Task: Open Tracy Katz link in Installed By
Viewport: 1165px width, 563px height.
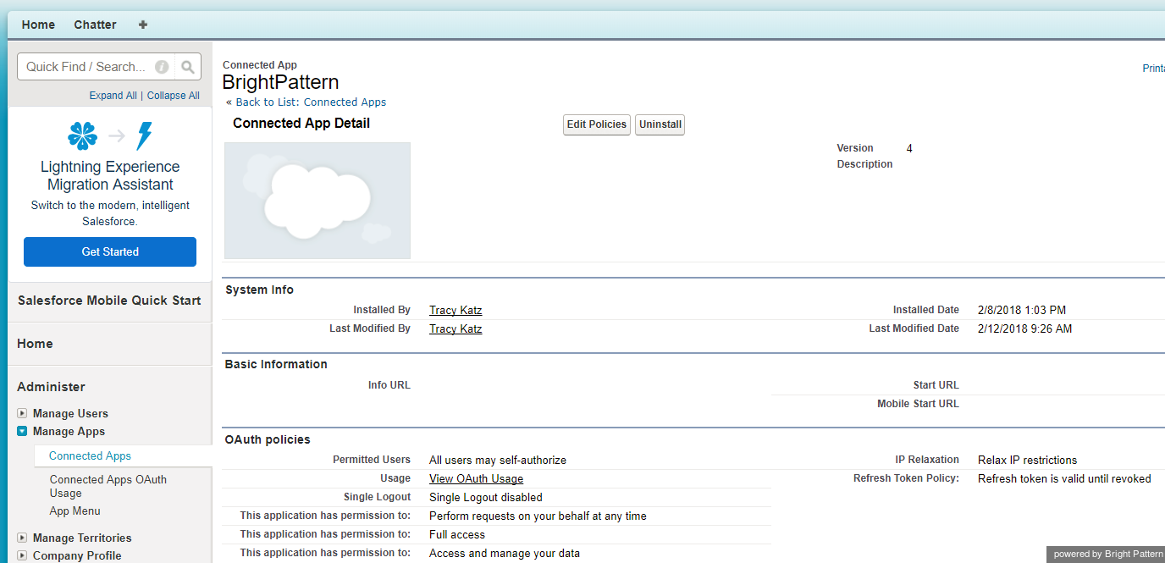Action: coord(456,311)
